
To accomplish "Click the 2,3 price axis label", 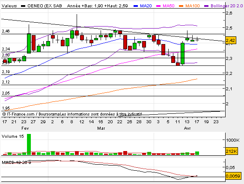I will point(229,59).
